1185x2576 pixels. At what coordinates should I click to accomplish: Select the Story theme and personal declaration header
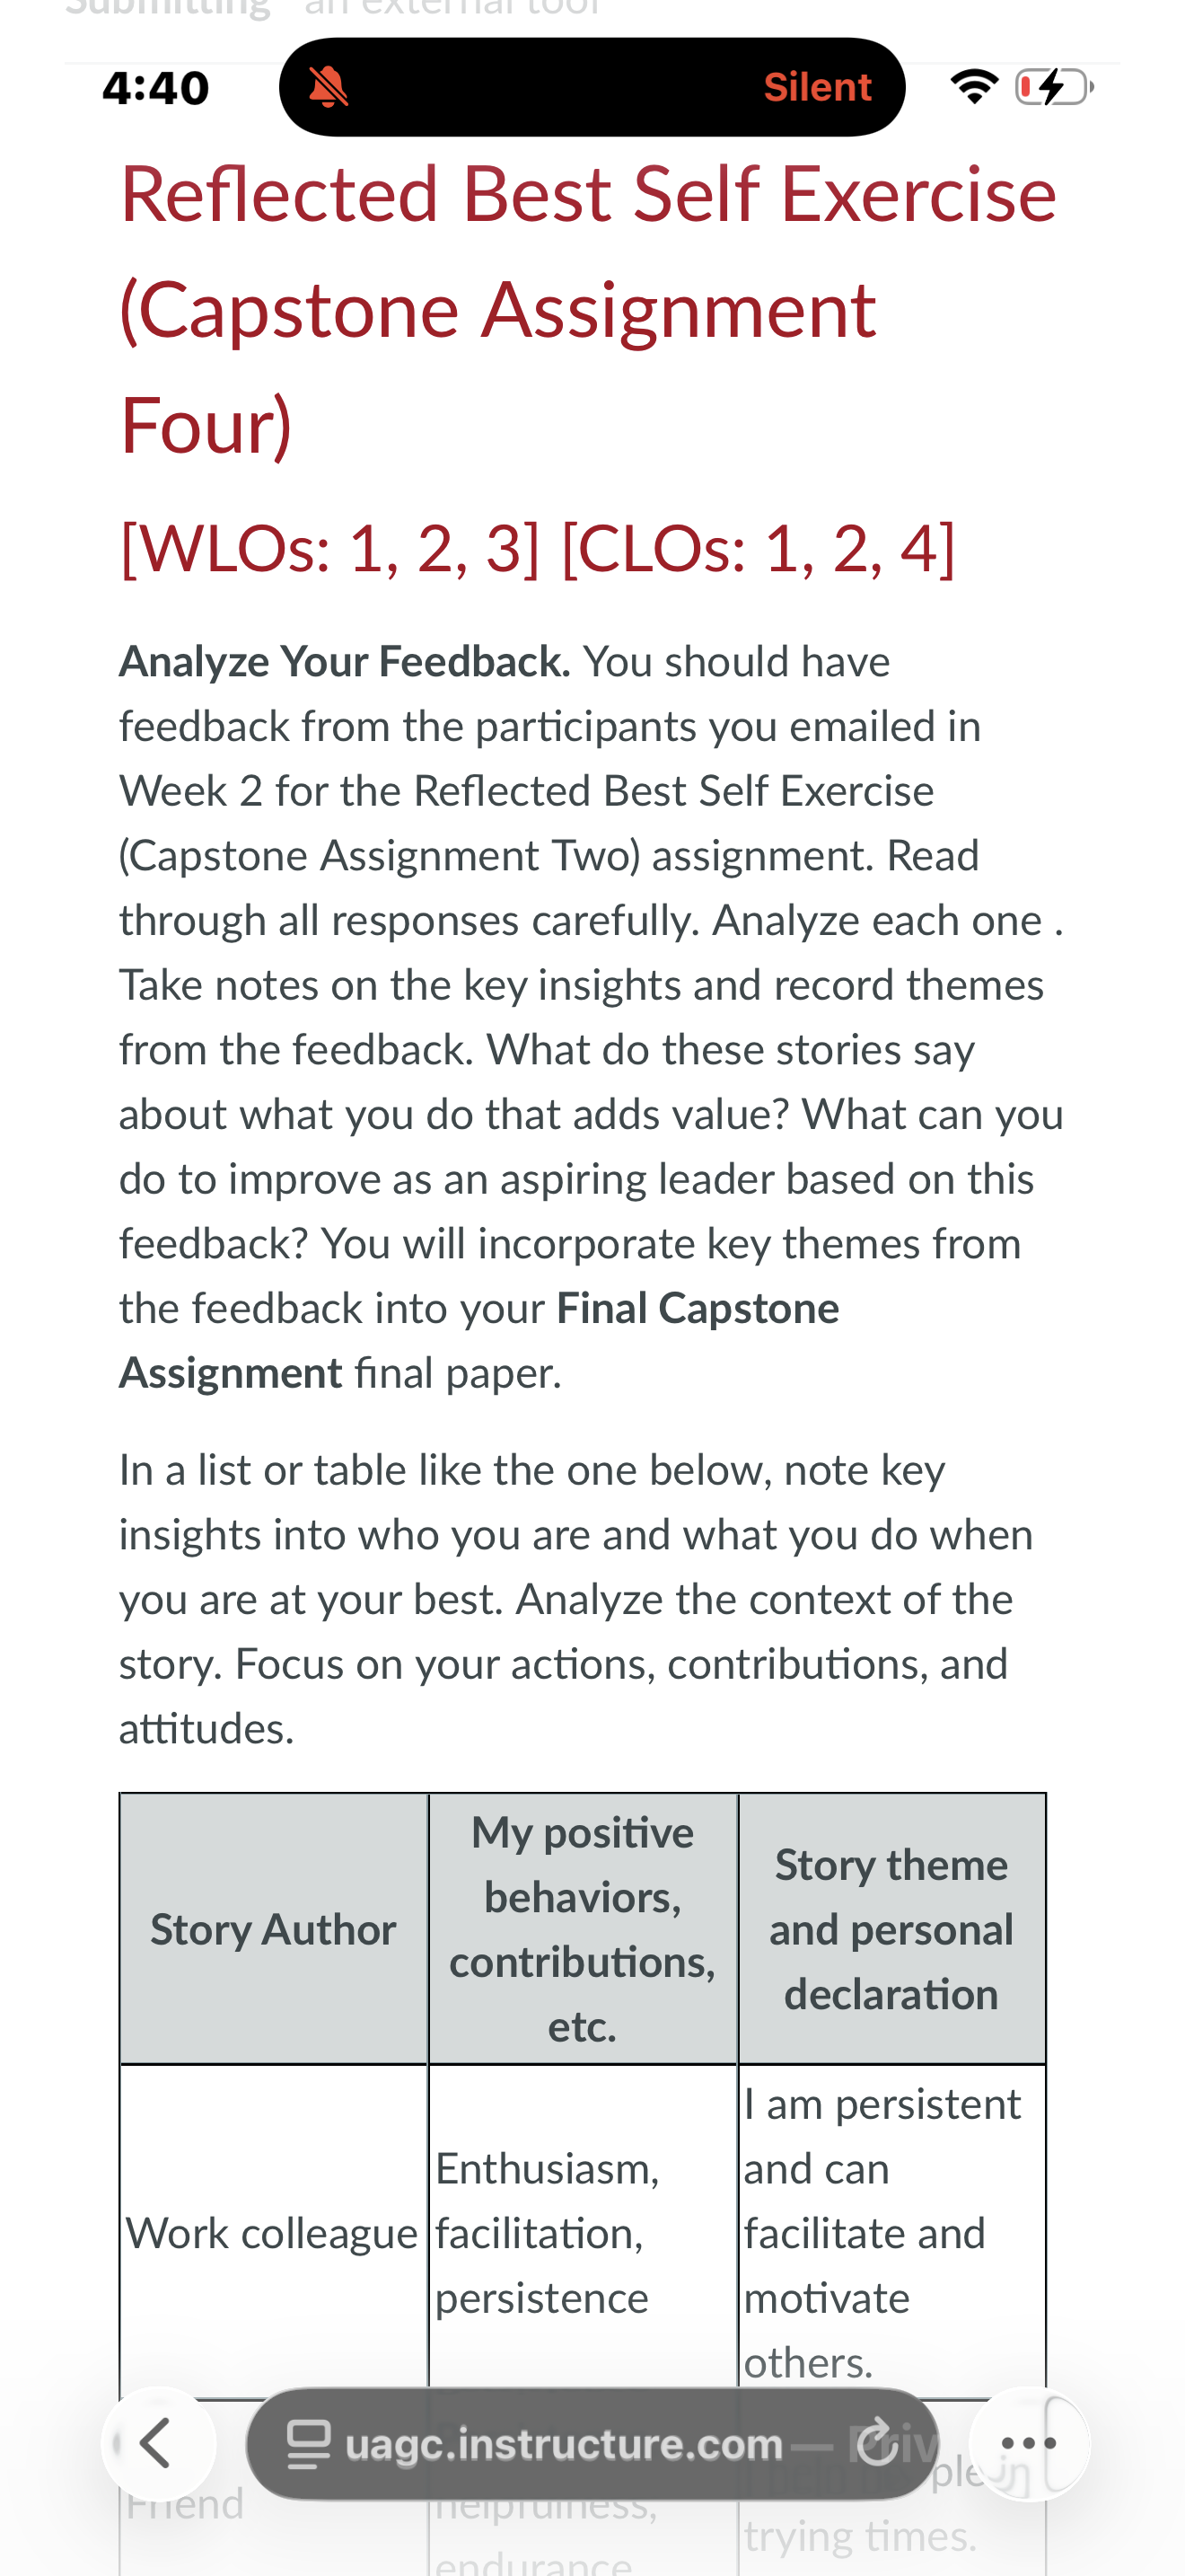point(891,1929)
